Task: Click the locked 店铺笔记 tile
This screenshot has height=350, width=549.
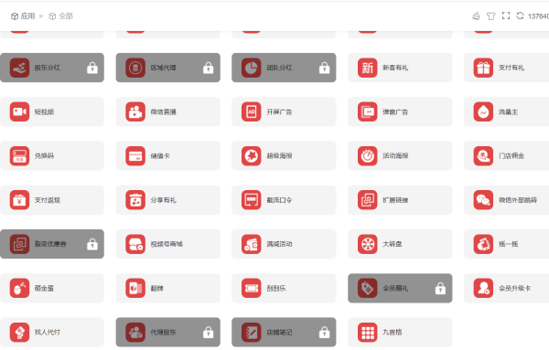Action: point(284,332)
